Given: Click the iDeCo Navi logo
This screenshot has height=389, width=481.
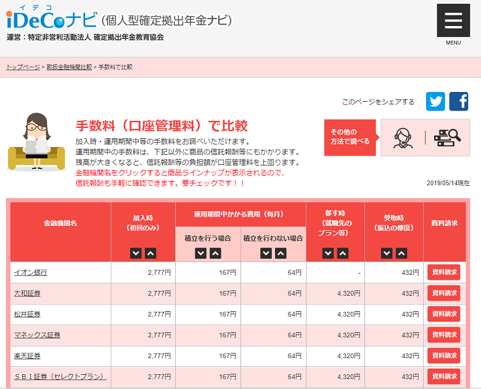Looking at the screenshot, I should coord(52,18).
